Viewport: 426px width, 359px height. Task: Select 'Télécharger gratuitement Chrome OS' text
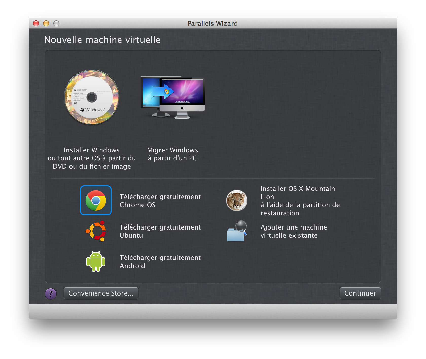tap(160, 201)
